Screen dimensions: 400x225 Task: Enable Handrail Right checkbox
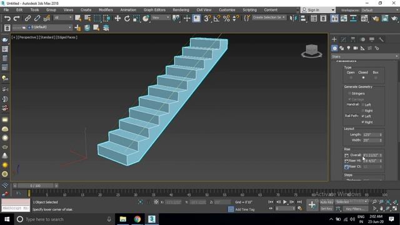(x=362, y=111)
